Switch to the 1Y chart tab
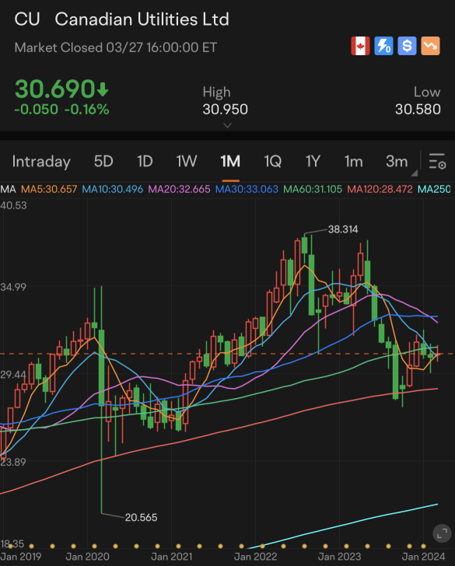 tap(313, 162)
